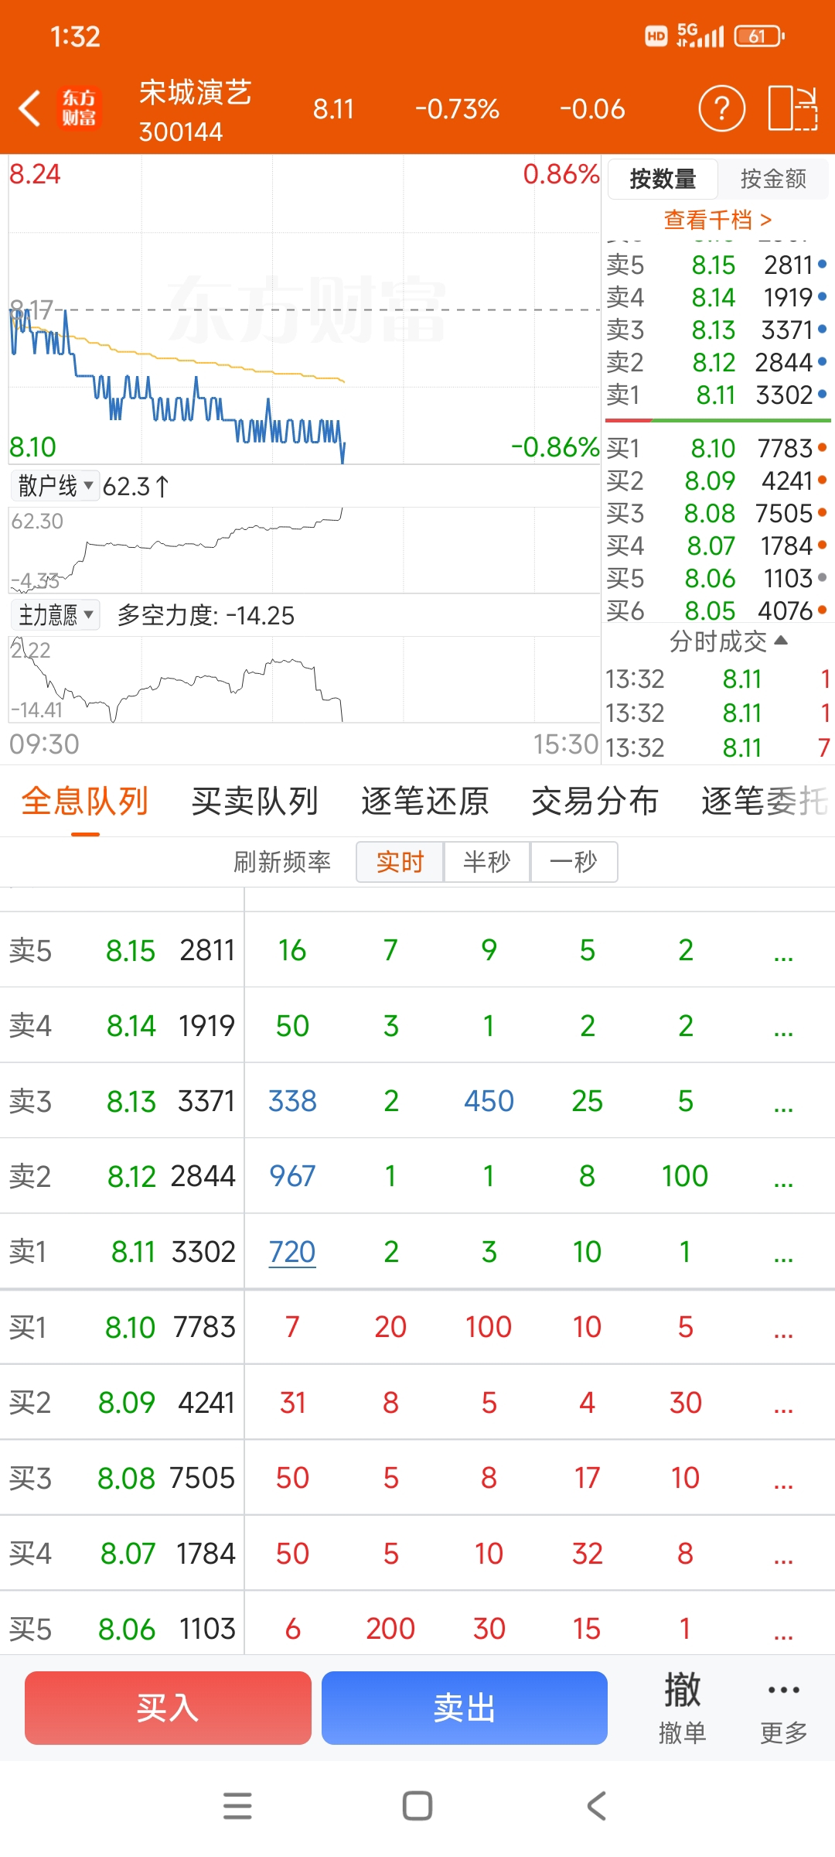Tap the 多空力度: -14.25 label
Screen dimensions: 835x1857
206,615
